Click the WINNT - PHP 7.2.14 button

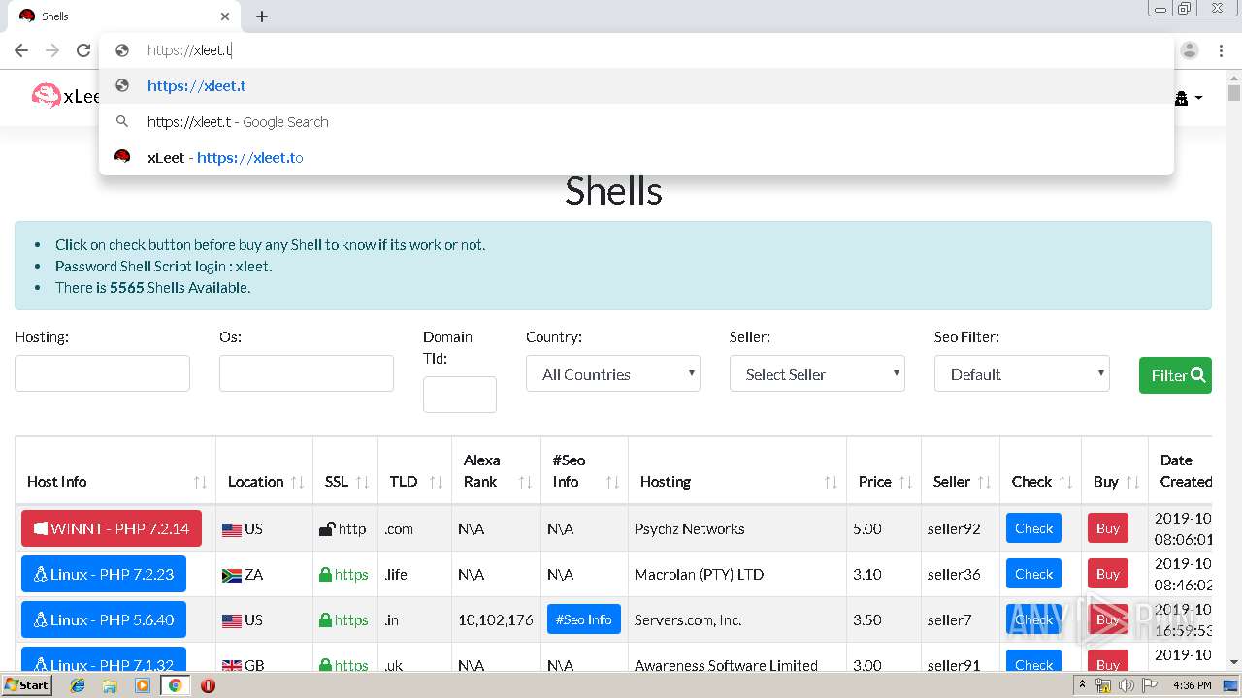(112, 528)
